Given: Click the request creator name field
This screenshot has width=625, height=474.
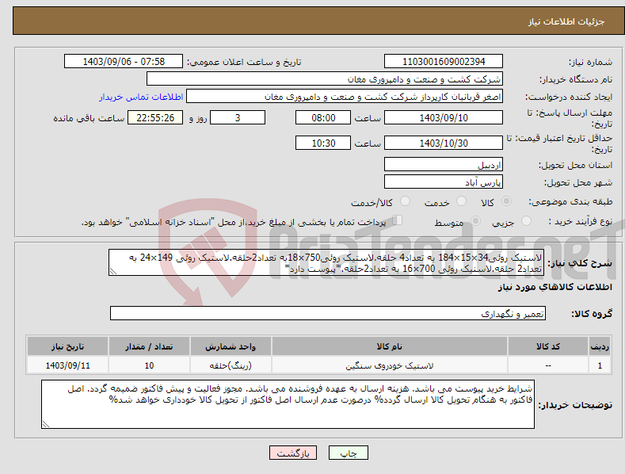Looking at the screenshot, I should point(345,96).
